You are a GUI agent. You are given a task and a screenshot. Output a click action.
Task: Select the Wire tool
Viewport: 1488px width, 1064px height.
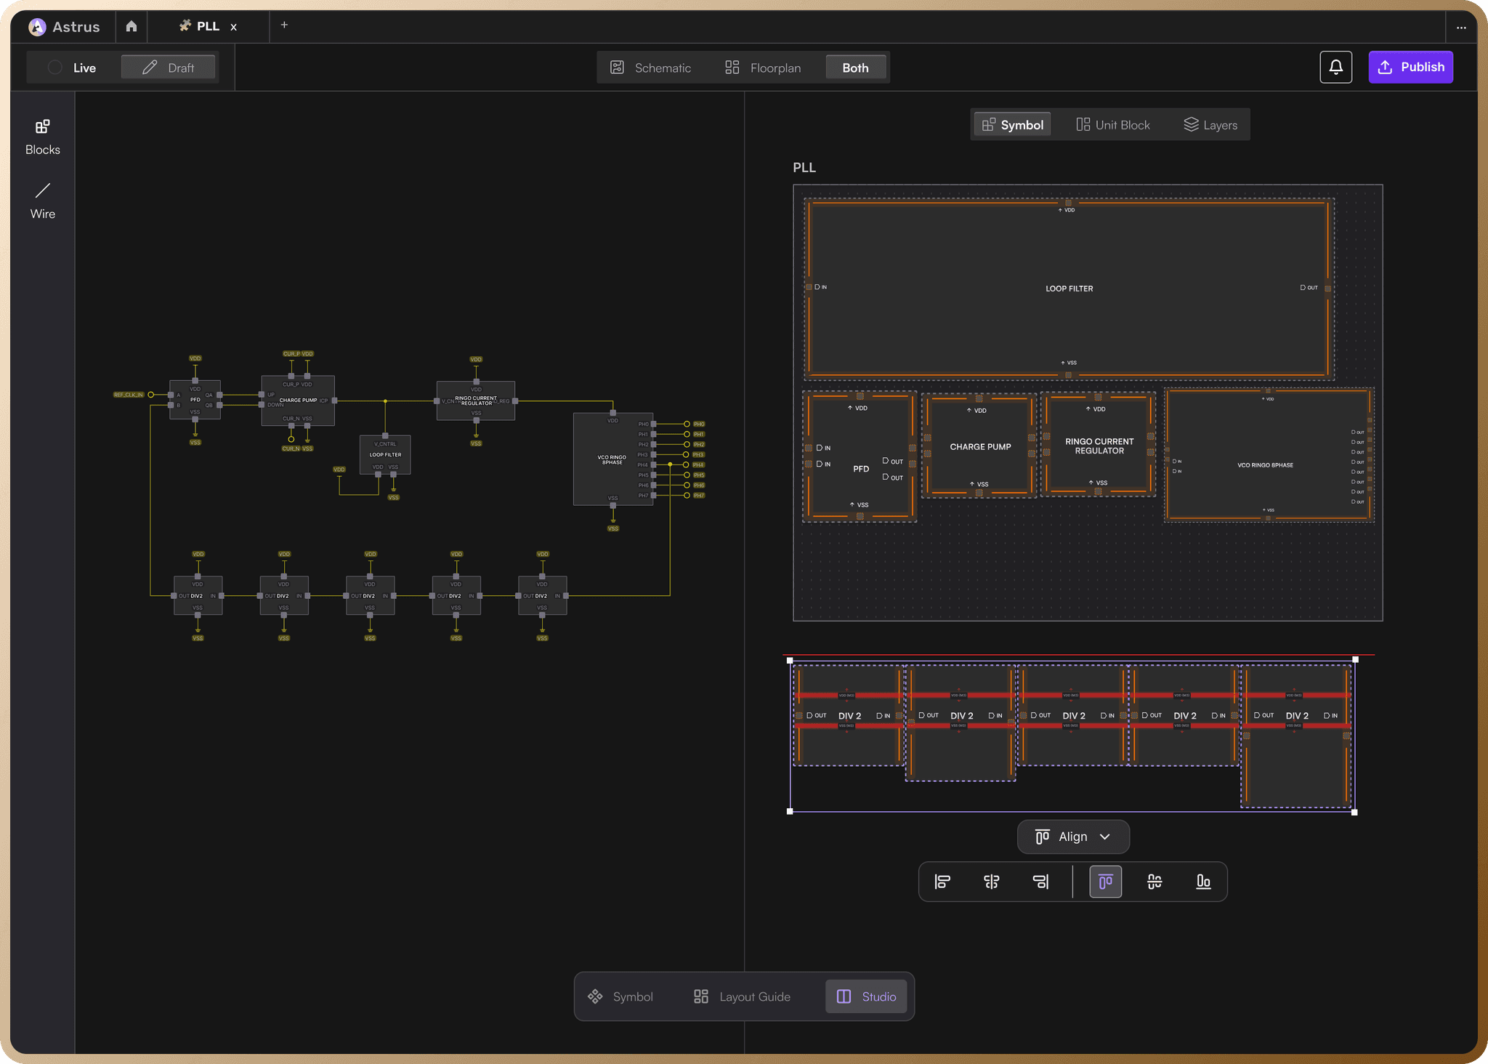tap(42, 201)
